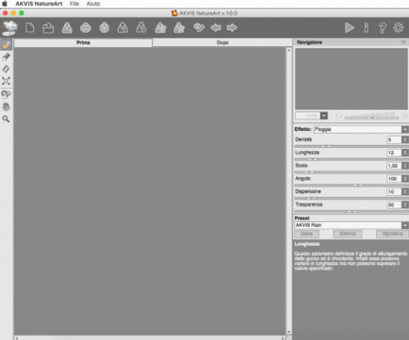Click the Scala slider track
Viewport: 409px width, 340px height.
pos(351,172)
